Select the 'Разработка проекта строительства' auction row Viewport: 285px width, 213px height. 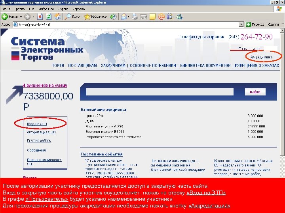pyautogui.click(x=174, y=137)
